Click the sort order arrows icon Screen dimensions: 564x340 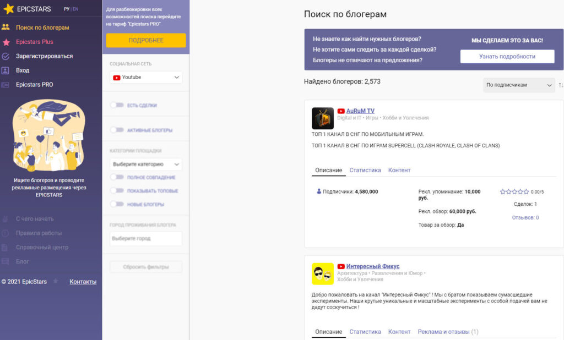561,85
